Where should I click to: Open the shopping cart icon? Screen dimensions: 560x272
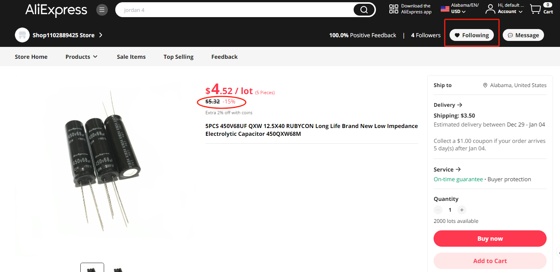click(535, 9)
